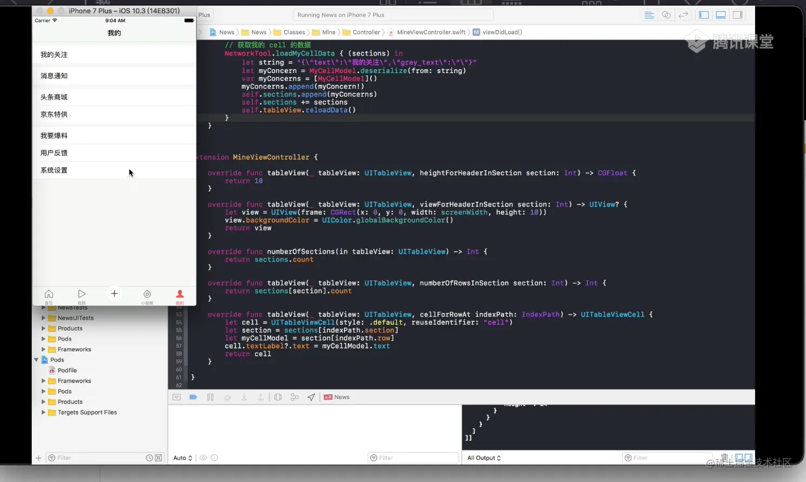Screen dimensions: 806x482
Task: Open the Mine breadcrumb folder
Action: click(324, 32)
